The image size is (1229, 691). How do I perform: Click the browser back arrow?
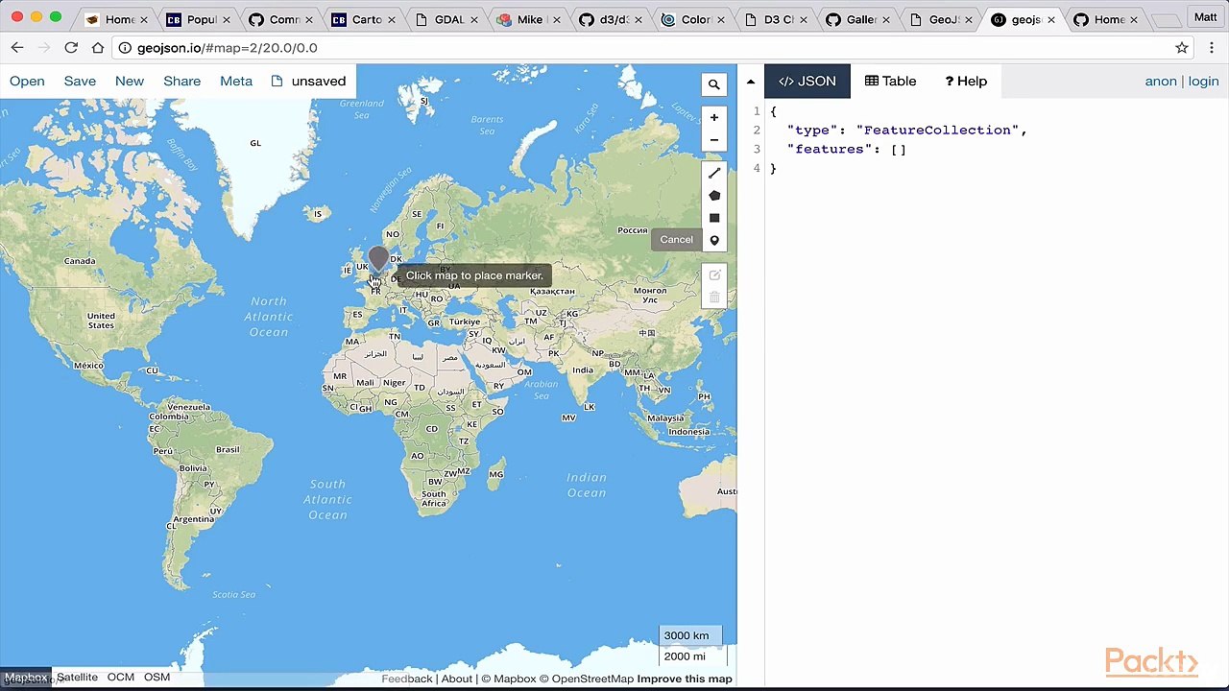pyautogui.click(x=17, y=47)
